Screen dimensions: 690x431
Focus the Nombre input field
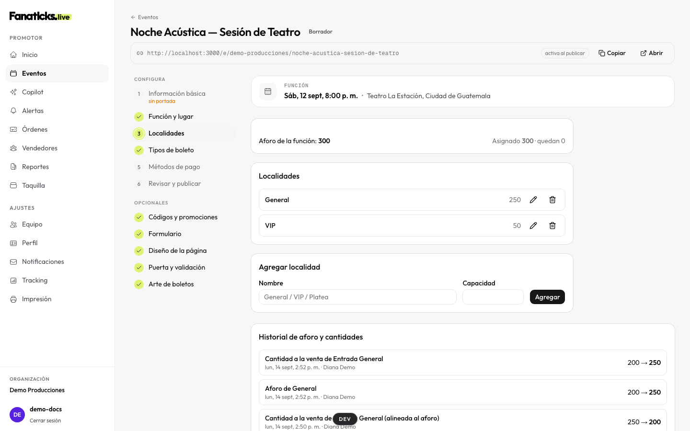click(357, 297)
